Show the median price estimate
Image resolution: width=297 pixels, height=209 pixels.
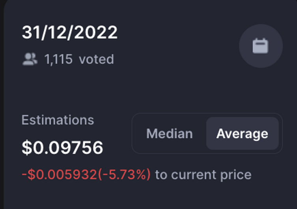pyautogui.click(x=170, y=133)
